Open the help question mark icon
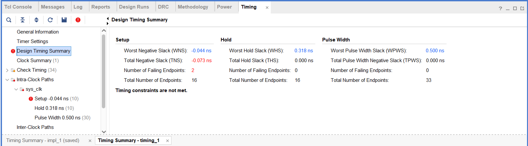The height and width of the screenshot is (146, 528). tap(500, 9)
